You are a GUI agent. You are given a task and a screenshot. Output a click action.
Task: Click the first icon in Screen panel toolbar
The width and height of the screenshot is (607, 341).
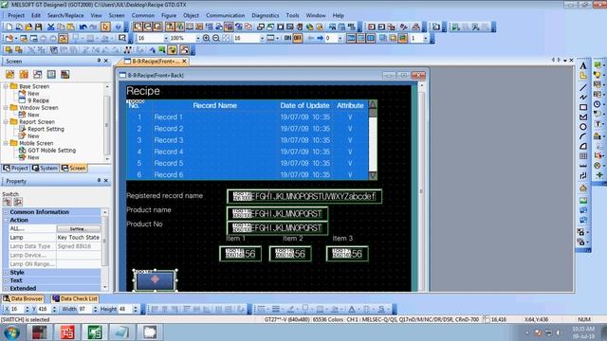pos(9,74)
